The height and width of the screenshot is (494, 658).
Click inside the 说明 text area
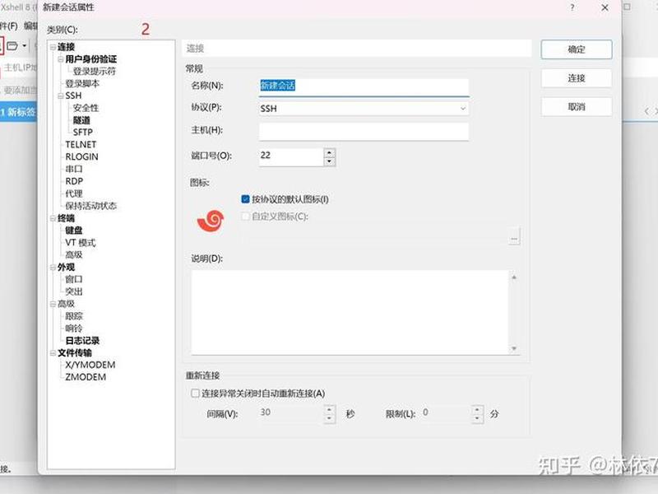click(350, 312)
